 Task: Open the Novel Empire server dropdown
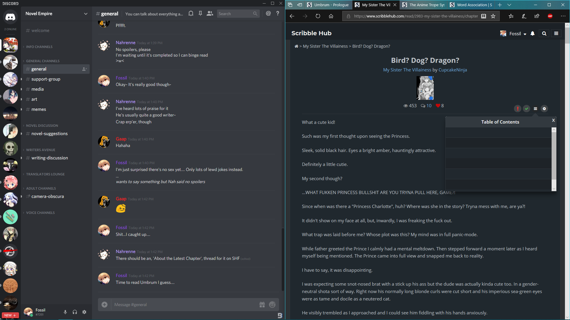point(85,14)
